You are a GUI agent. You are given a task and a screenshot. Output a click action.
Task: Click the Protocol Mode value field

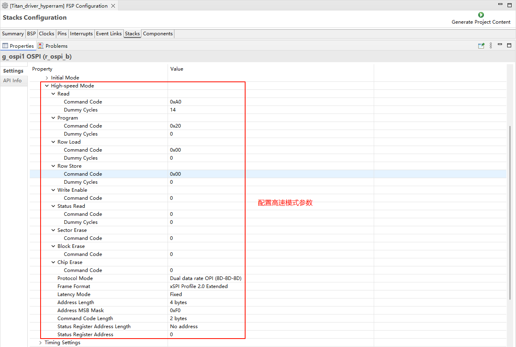coord(206,278)
